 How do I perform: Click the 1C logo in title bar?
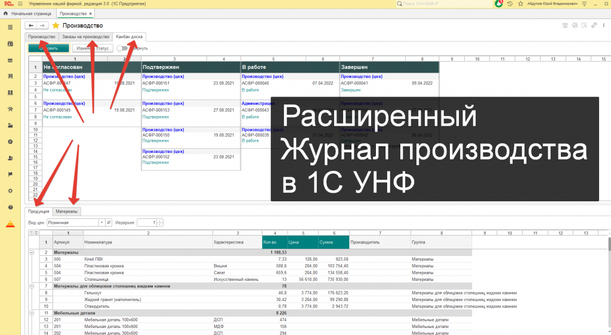coord(8,4)
